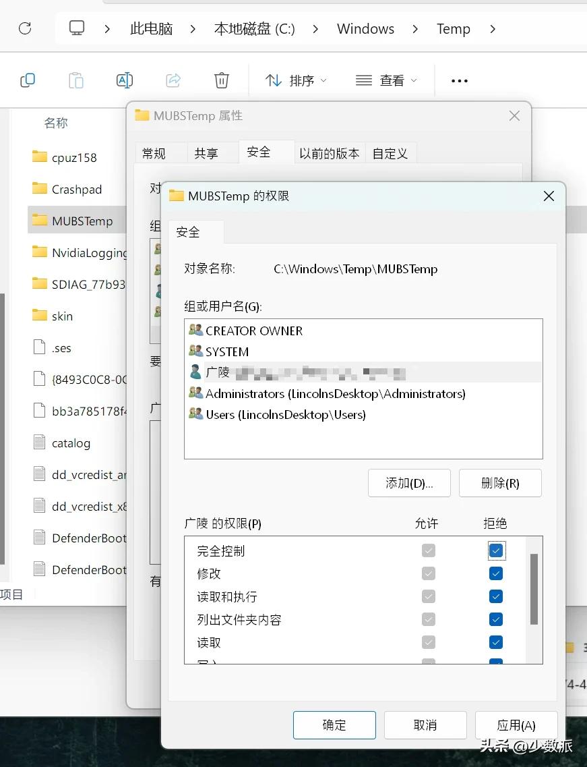Click folder icon in MUBSTemp 属性 title bar
Screen dimensions: 587x767
click(142, 115)
